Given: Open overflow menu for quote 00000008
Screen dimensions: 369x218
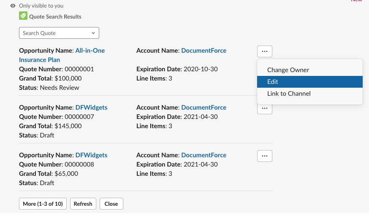Looking at the screenshot, I should pyautogui.click(x=265, y=156).
